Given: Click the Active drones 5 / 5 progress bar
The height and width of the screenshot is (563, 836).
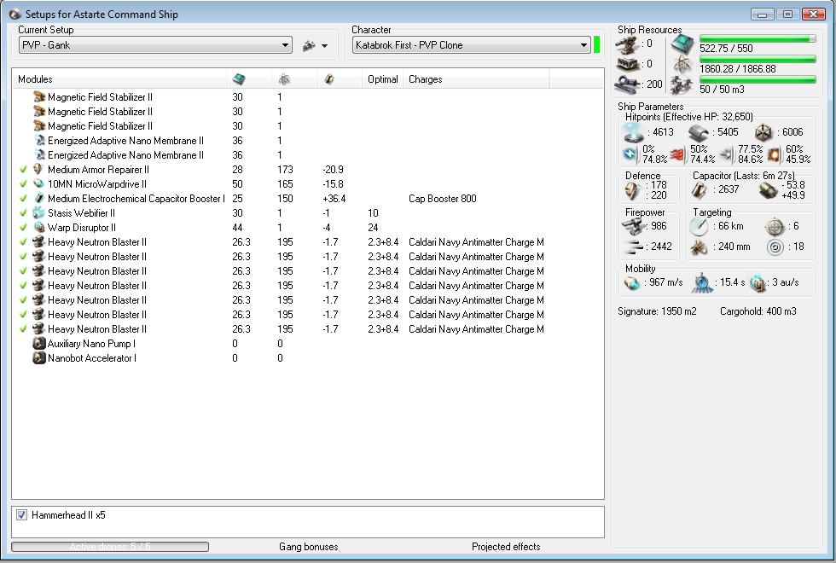Looking at the screenshot, I should point(110,547).
